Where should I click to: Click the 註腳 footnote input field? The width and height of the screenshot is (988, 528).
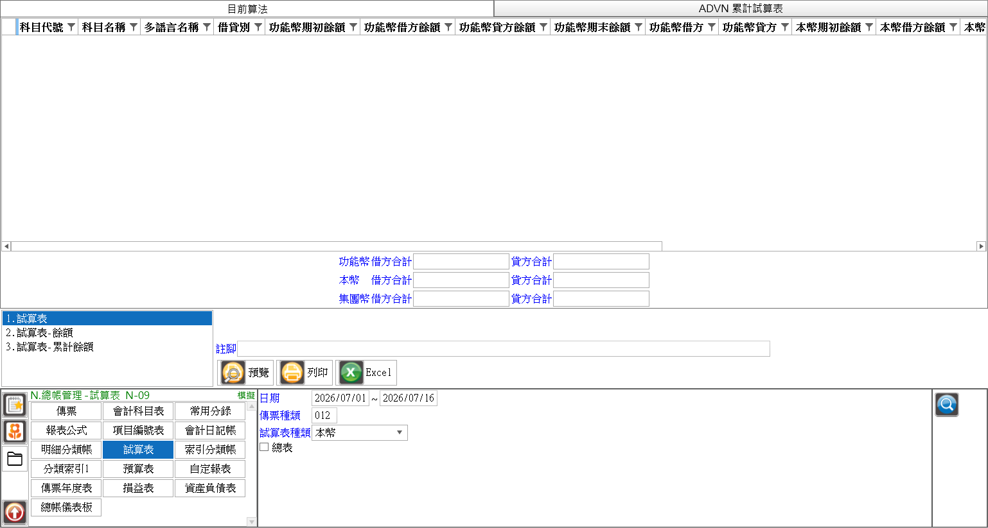tap(504, 349)
